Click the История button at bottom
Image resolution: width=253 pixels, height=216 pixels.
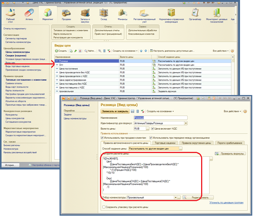click(x=10, y=165)
